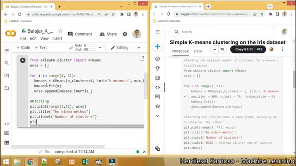
Task: Collapse Colab header with chevron
Action: coord(139,47)
